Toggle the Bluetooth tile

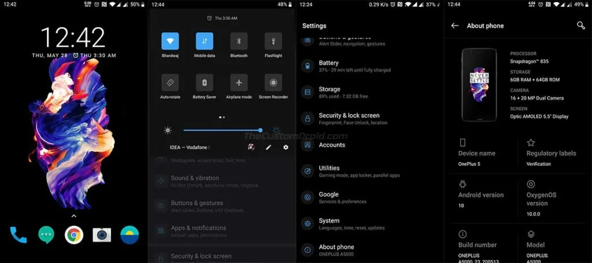(x=239, y=41)
